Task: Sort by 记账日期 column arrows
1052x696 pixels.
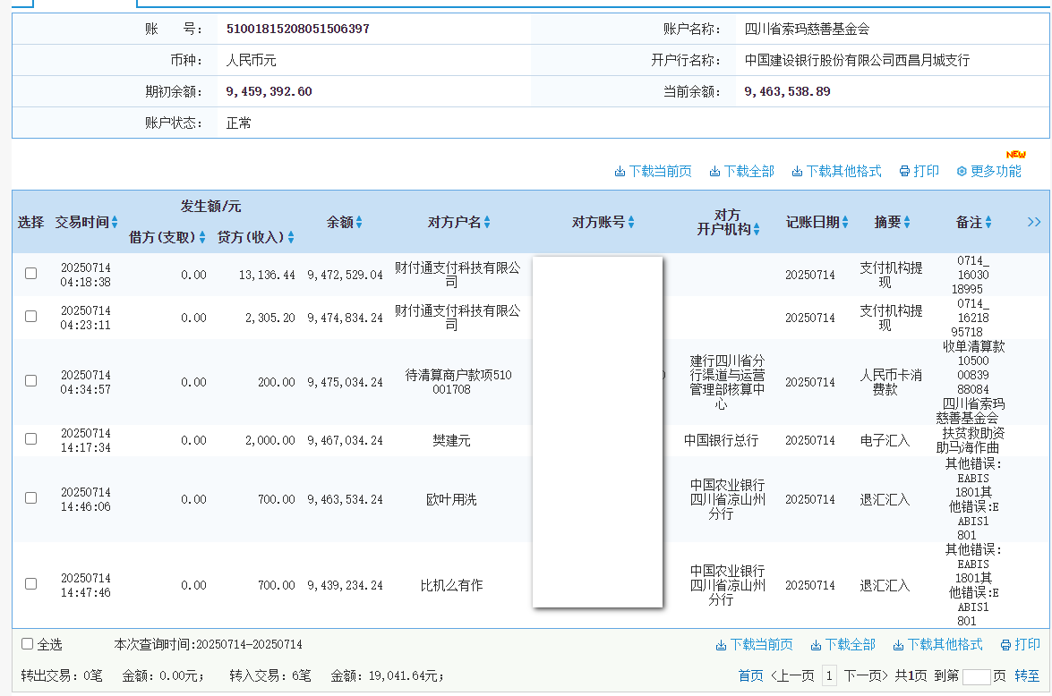Action: pos(844,222)
